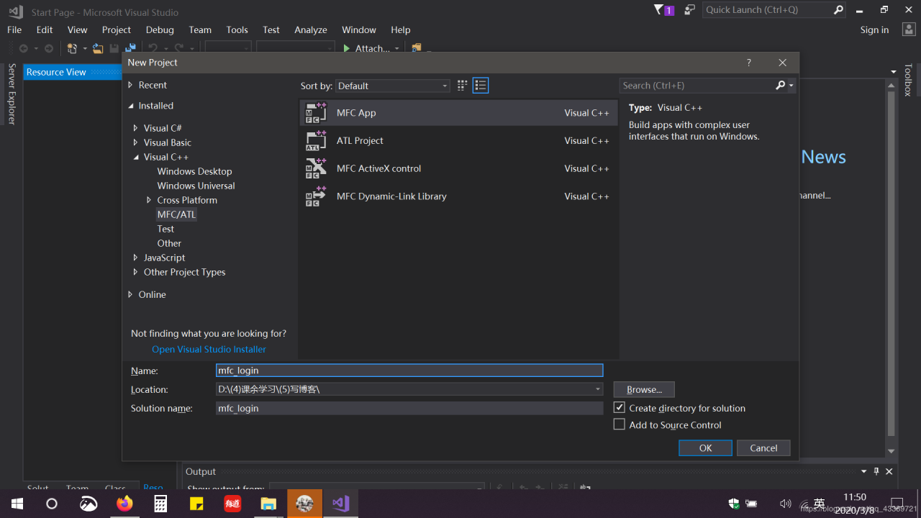Collapse the Visual C++ node

pos(135,157)
